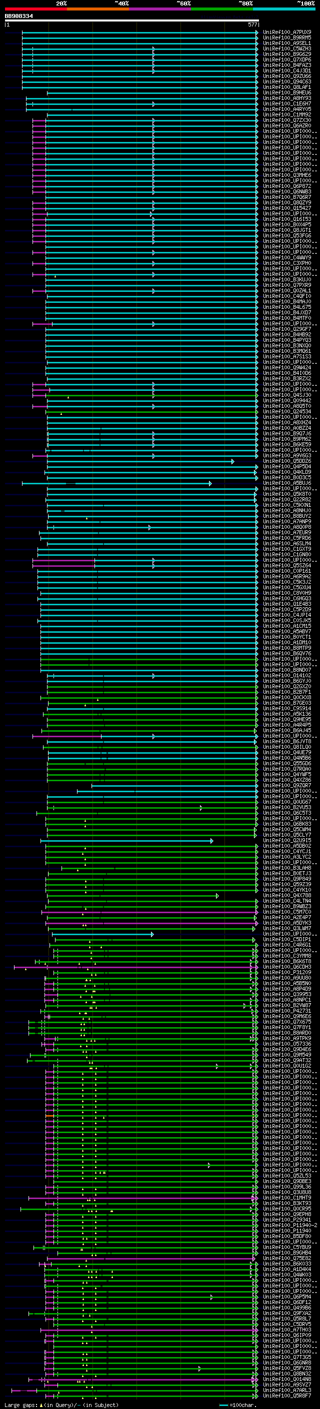Select label UniRef100_B4FAZ3

pyautogui.click(x=287, y=65)
